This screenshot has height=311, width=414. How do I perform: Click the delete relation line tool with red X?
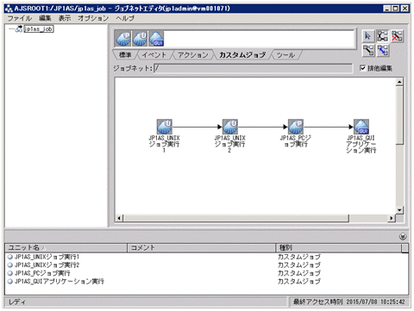pos(397,36)
